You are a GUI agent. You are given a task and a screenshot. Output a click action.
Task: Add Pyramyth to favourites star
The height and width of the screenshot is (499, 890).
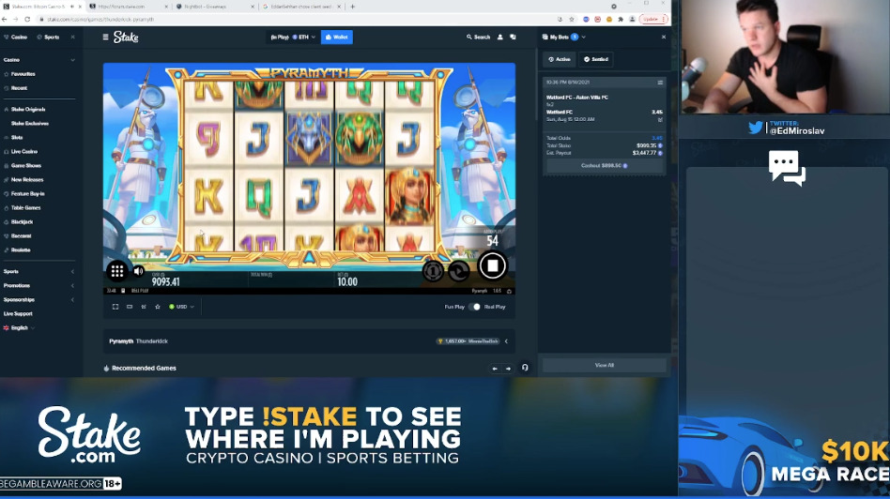tap(158, 307)
